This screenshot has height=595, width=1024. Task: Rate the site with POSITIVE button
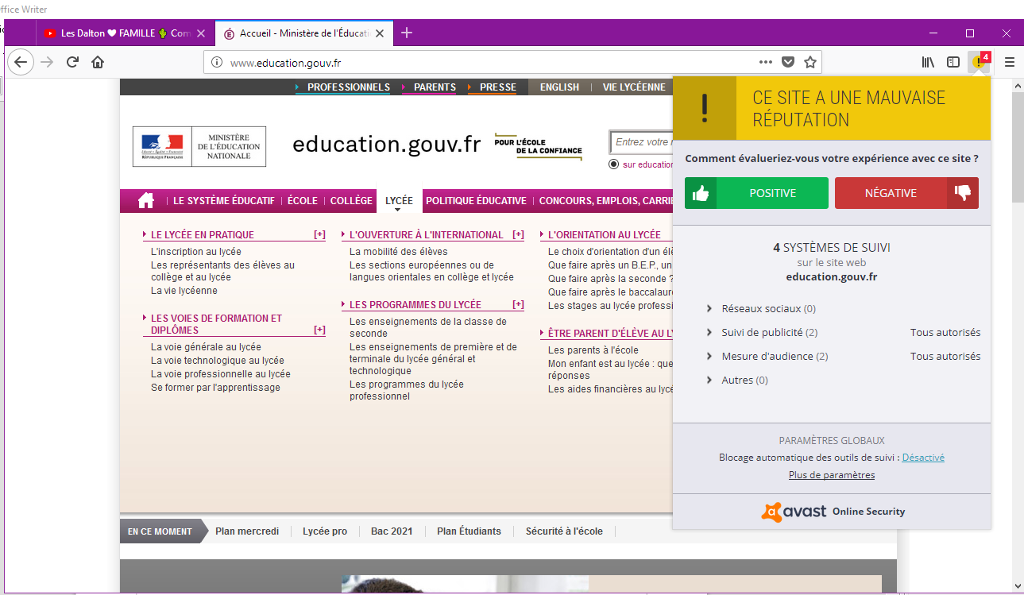pos(756,193)
